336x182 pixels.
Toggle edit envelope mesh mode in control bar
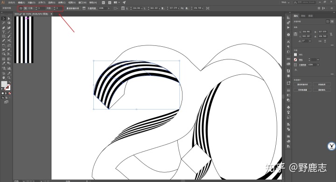(21, 8)
